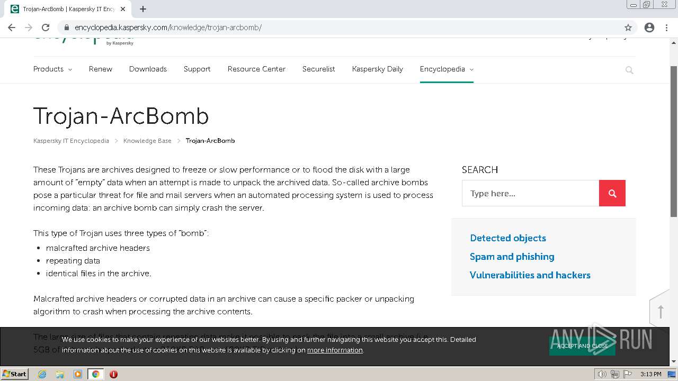Viewport: 678px width, 381px height.
Task: Click the SEARCH sidebar heading
Action: point(480,170)
